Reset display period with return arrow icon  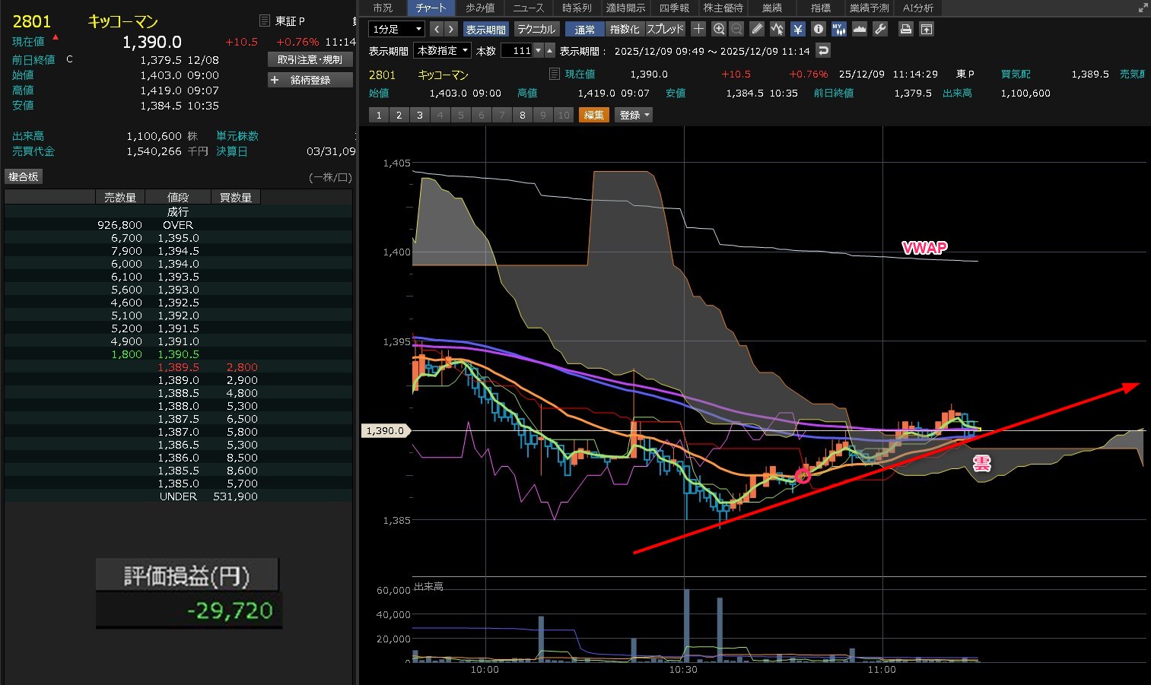coord(822,50)
